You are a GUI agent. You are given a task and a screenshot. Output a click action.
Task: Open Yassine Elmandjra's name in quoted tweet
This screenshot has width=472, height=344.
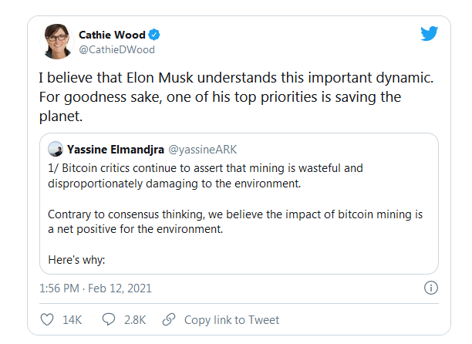coord(116,150)
